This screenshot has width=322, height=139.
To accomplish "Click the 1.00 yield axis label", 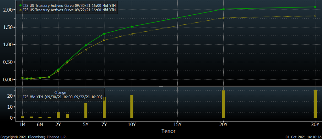I will tap(9, 45).
